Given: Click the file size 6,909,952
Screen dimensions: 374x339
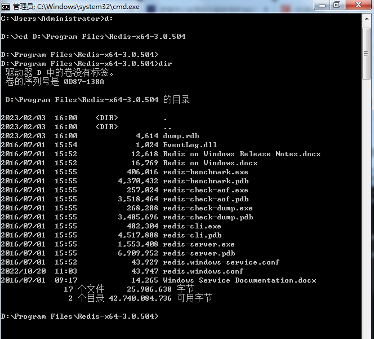Looking at the screenshot, I should [138, 253].
